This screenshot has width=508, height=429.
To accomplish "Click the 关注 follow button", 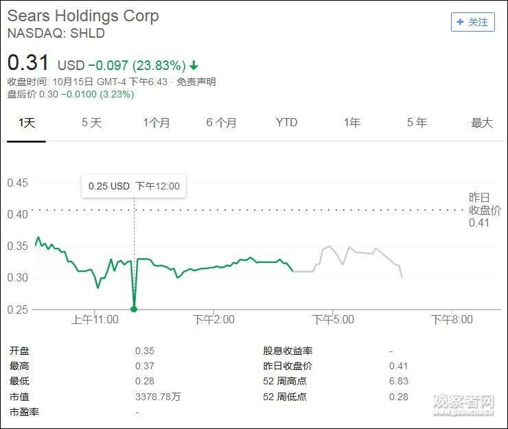I will click(473, 22).
